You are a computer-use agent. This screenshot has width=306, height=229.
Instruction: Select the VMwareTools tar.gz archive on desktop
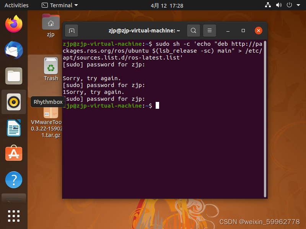click(46, 123)
